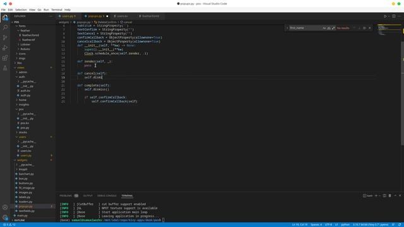404x227 pixels.
Task: Change language mode via python status item
Action: [x=345, y=224]
